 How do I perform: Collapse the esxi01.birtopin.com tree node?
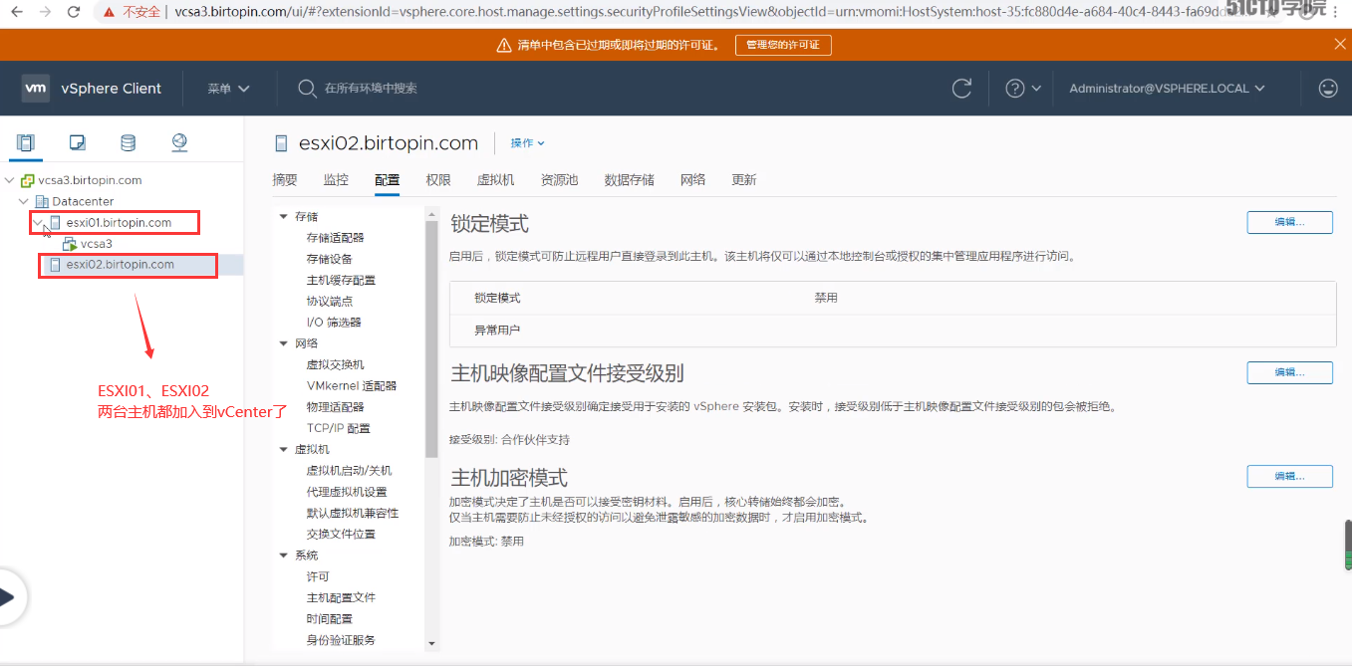(x=38, y=223)
